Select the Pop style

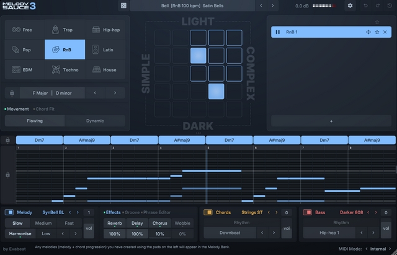pyautogui.click(x=25, y=50)
